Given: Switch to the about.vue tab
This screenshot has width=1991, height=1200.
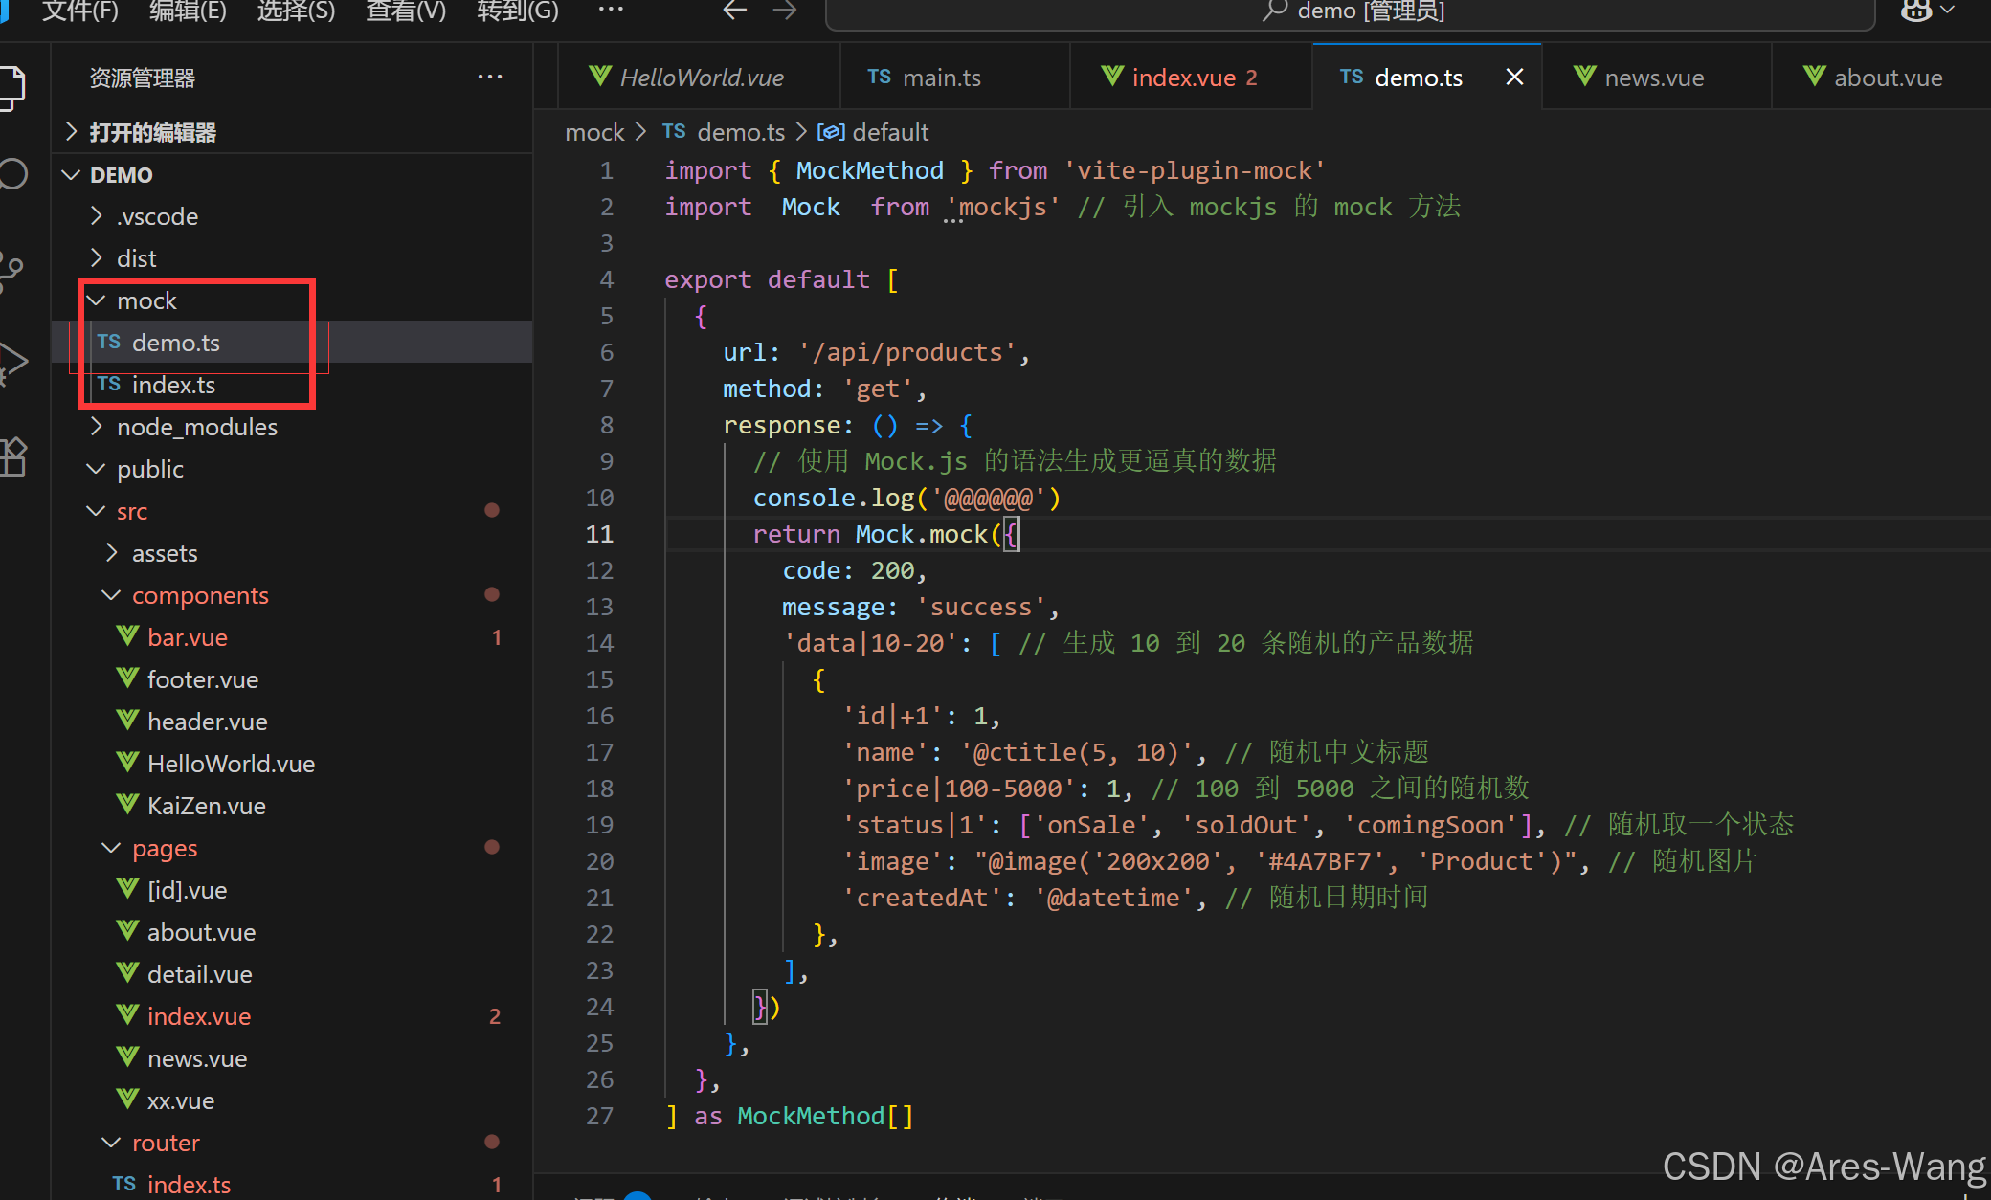Looking at the screenshot, I should pyautogui.click(x=1881, y=78).
